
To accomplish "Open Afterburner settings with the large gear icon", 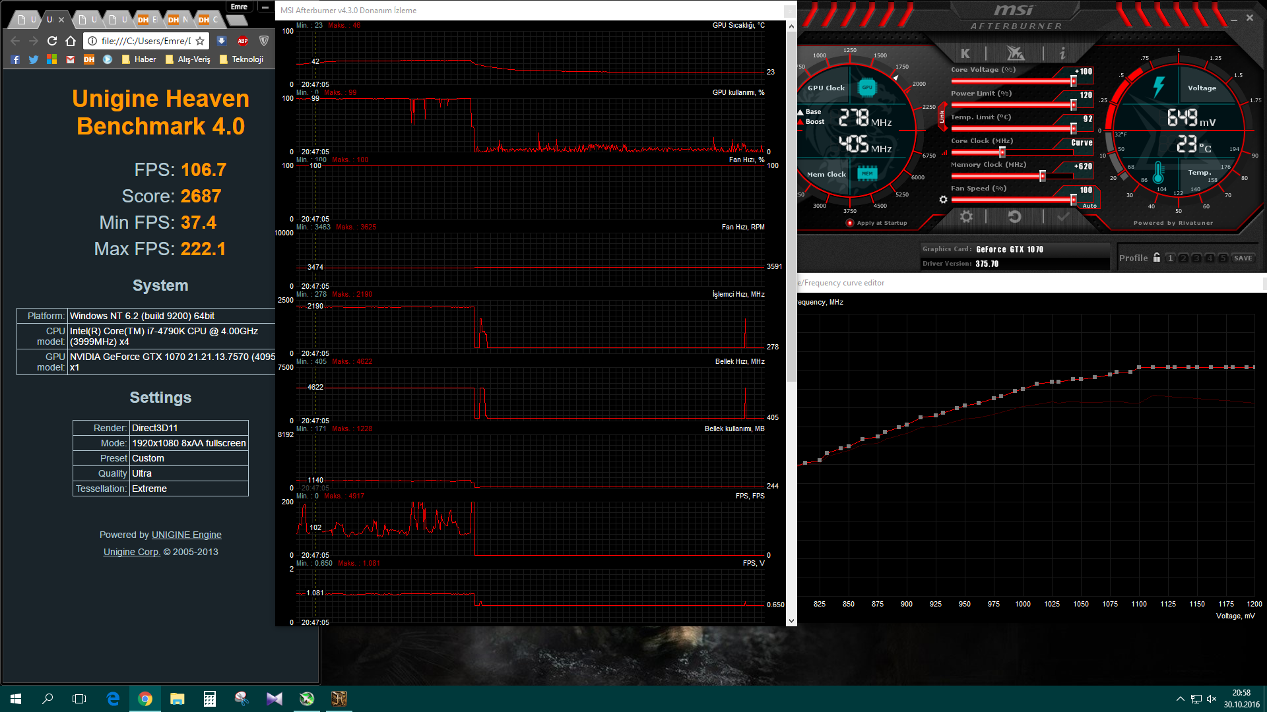I will [966, 216].
